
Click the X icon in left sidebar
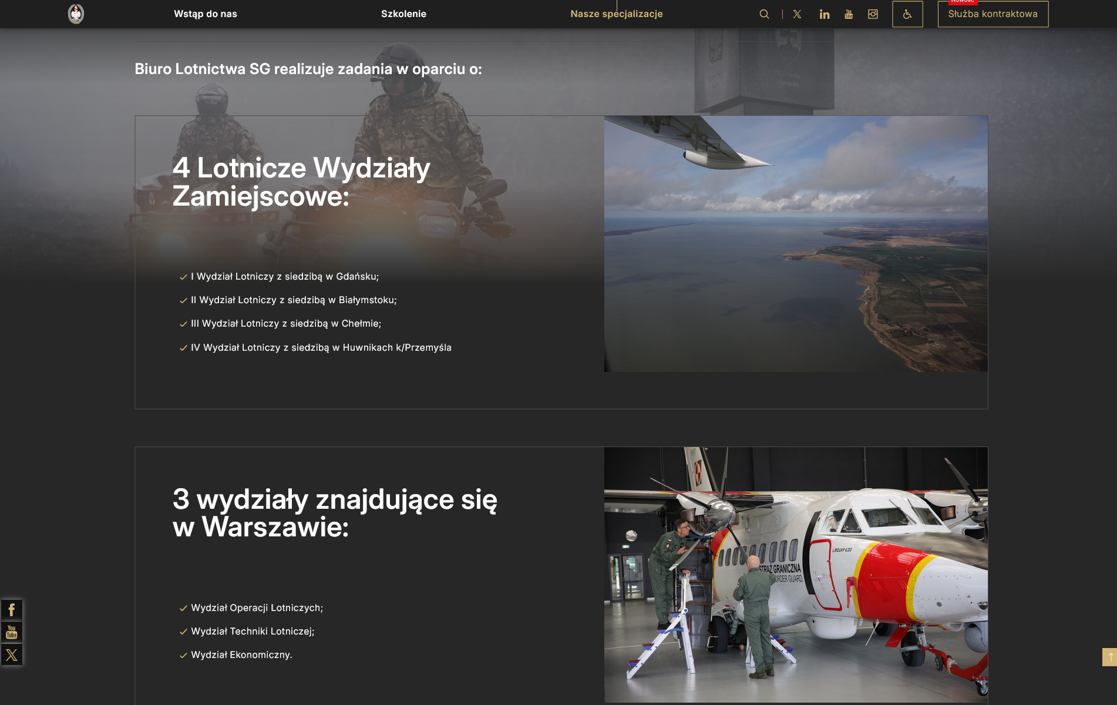pos(12,654)
